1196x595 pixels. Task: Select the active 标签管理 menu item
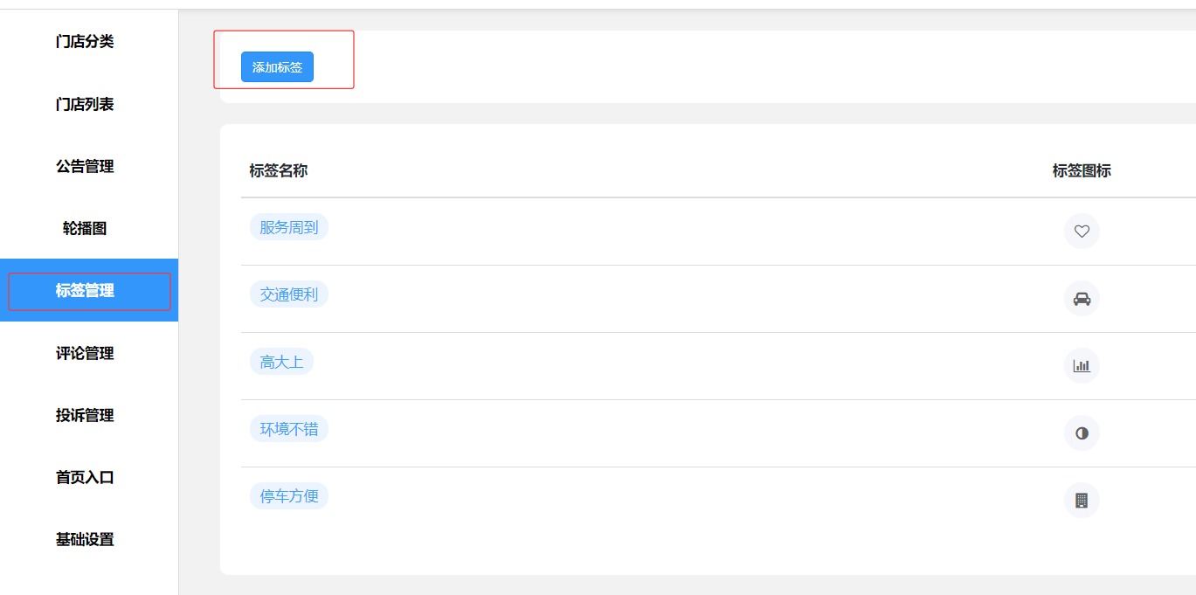click(x=85, y=291)
